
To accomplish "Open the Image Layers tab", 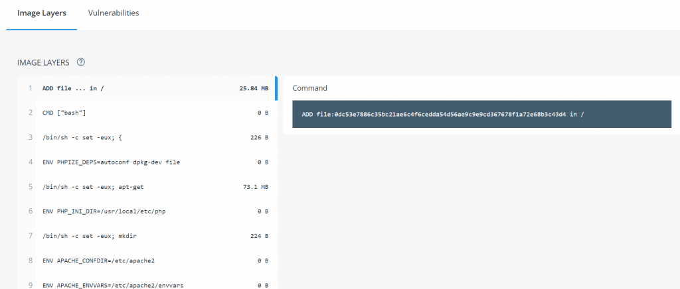I will point(42,13).
